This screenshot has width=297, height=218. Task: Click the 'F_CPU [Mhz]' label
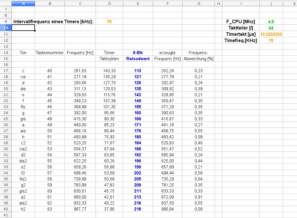[240, 22]
